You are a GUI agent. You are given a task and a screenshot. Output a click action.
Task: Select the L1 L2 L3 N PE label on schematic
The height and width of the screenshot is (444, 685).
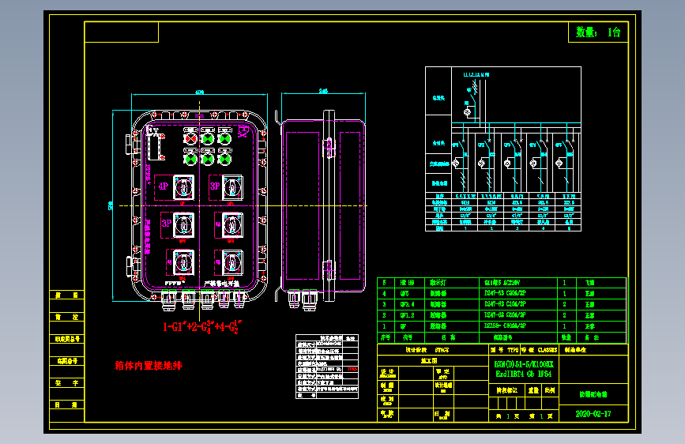pos(476,75)
